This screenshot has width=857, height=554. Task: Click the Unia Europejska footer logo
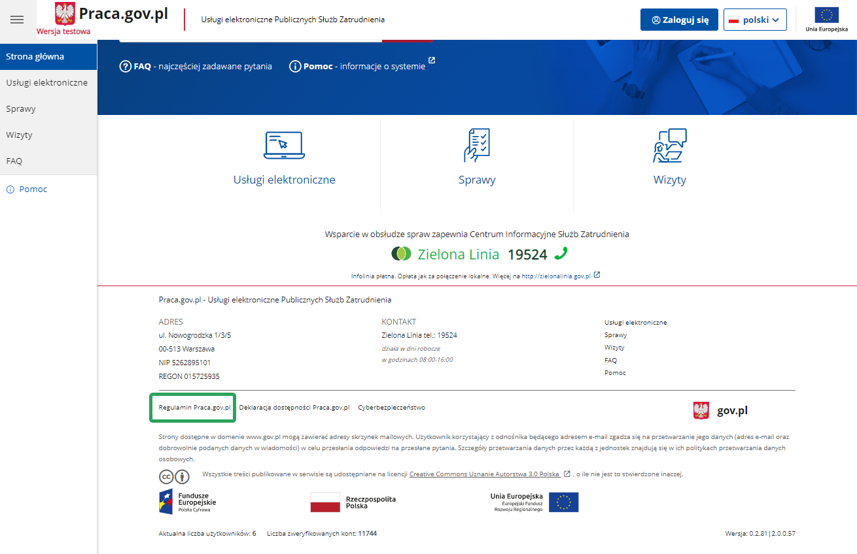[534, 502]
